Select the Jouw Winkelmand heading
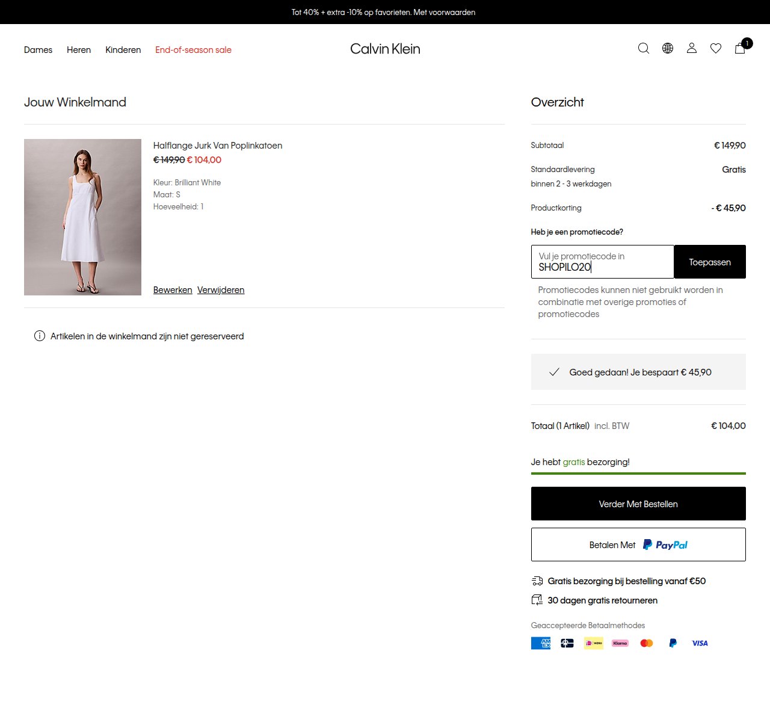Screen dimensions: 770x722 tap(75, 102)
